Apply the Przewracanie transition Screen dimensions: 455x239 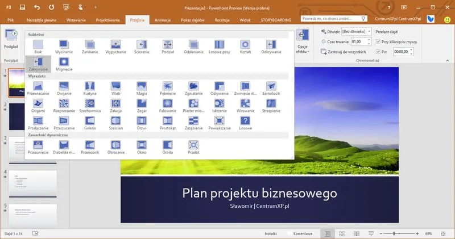tap(38, 89)
